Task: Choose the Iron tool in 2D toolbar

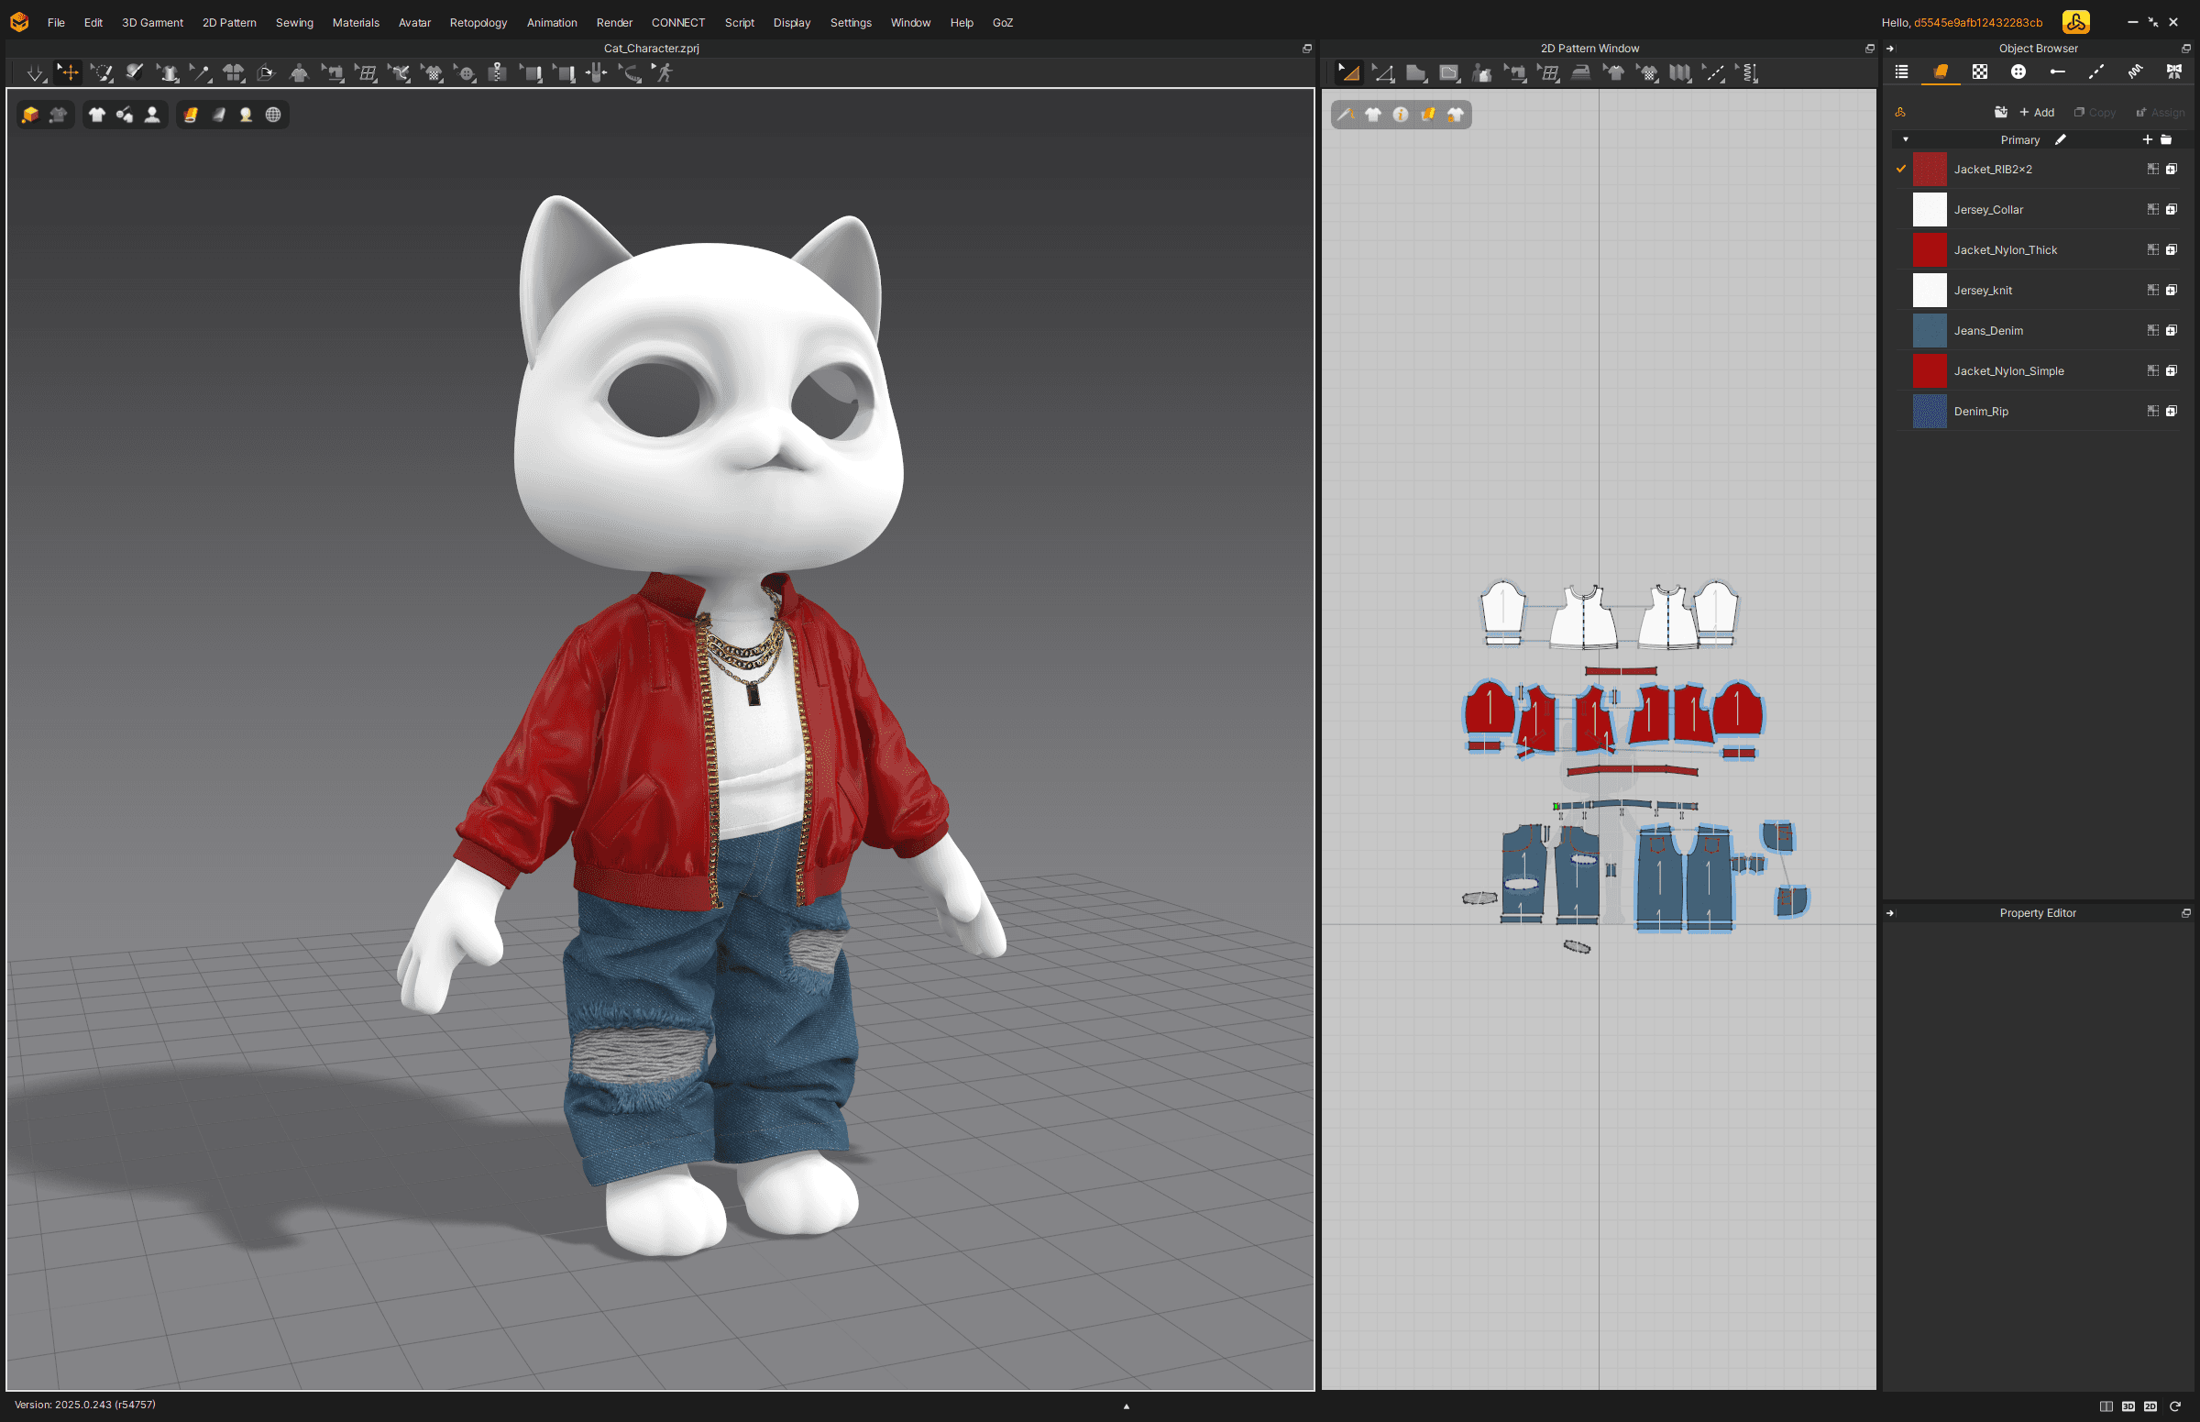Action: click(x=1580, y=73)
